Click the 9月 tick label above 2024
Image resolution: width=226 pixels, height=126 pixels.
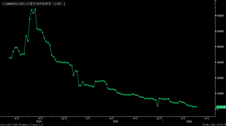coord(40,118)
